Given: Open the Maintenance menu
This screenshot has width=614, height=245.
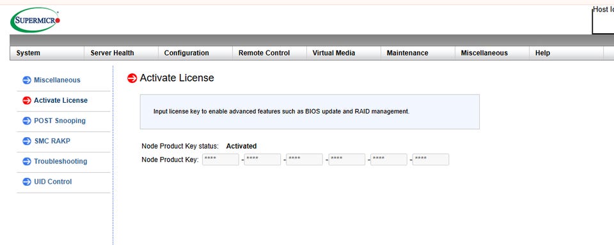Looking at the screenshot, I should (x=407, y=53).
